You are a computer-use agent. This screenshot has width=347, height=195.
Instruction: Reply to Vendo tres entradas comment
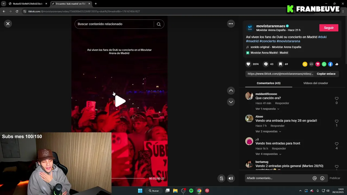[279, 148]
